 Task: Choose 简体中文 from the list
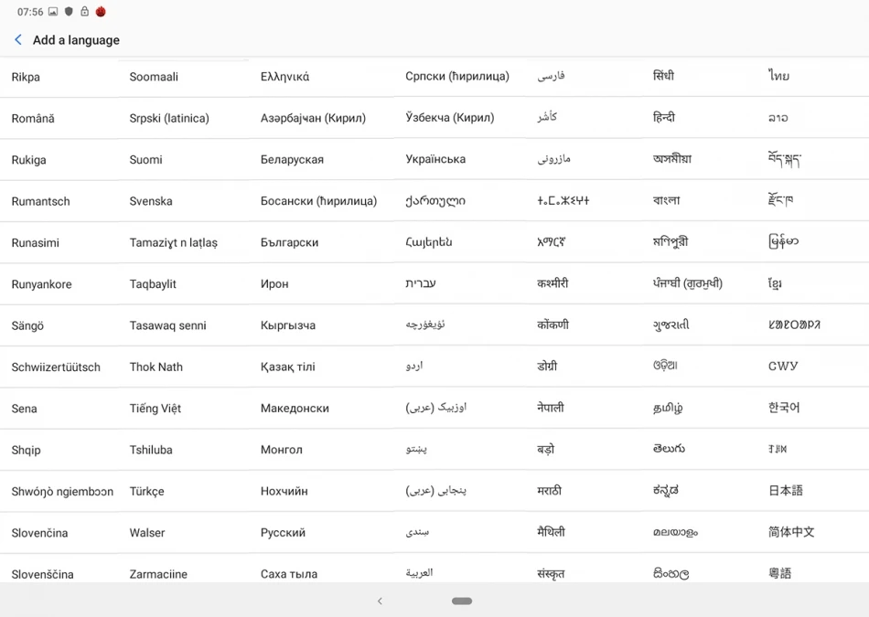click(x=791, y=532)
